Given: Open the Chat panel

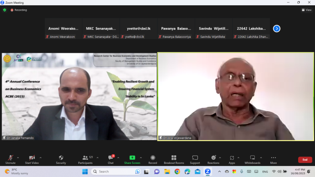Looking at the screenshot, I should click(x=111, y=158).
